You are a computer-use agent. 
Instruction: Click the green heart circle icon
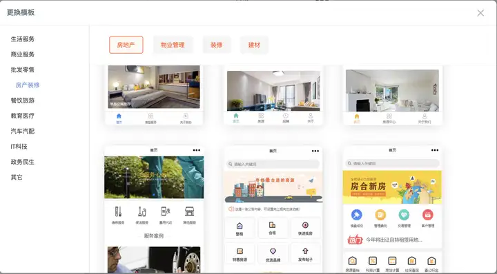(404, 215)
